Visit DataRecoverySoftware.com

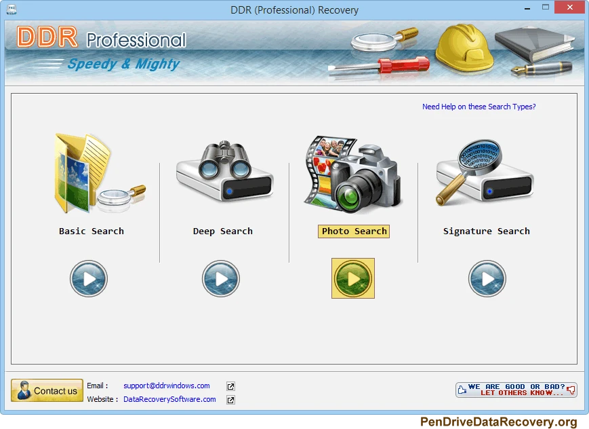[x=169, y=400]
